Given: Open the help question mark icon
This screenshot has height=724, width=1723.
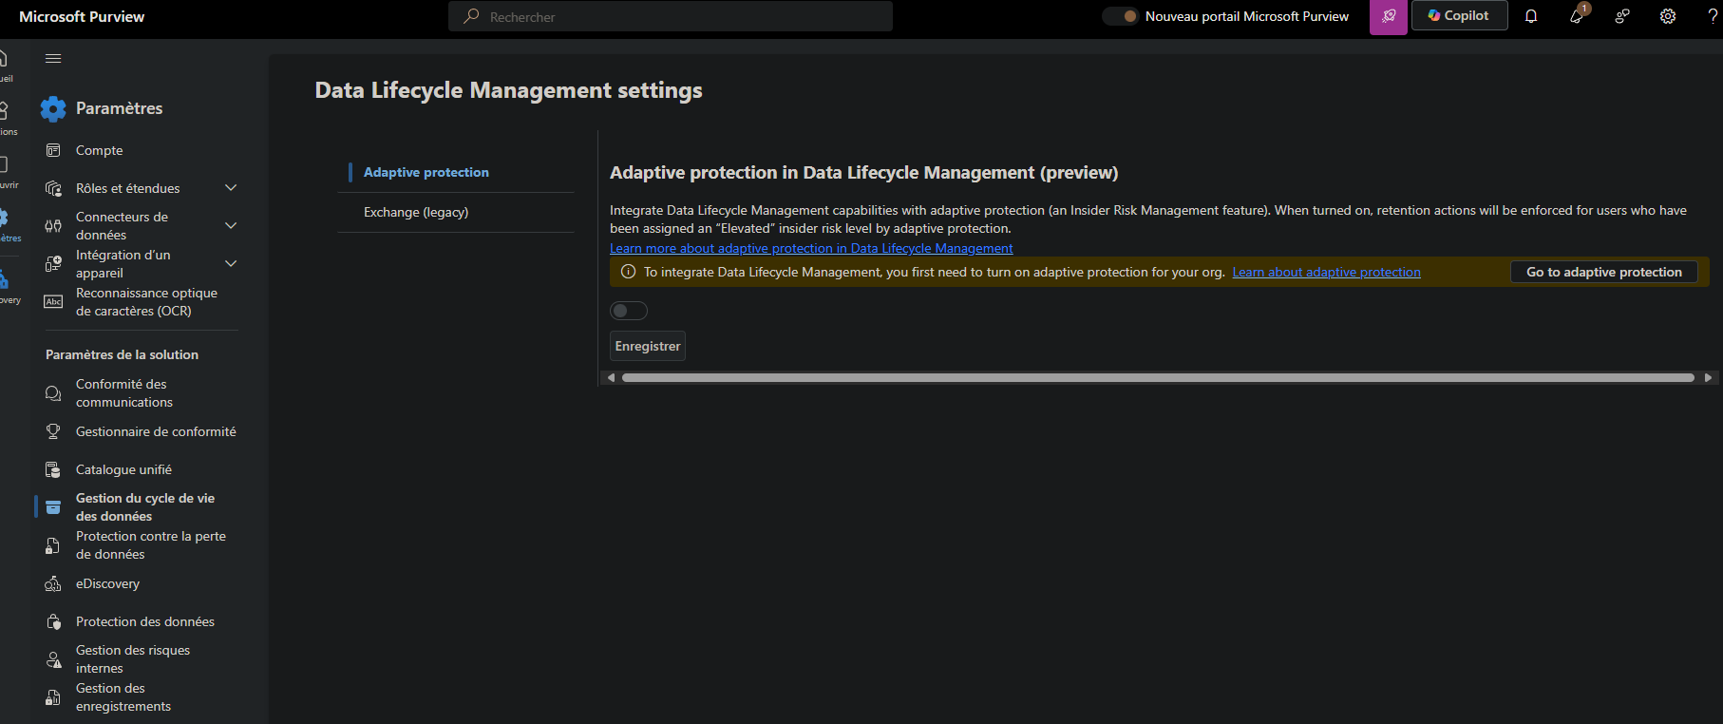Looking at the screenshot, I should tap(1713, 16).
